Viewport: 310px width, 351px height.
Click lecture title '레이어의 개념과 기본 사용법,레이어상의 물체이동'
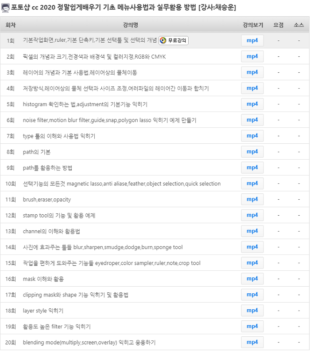pos(80,72)
